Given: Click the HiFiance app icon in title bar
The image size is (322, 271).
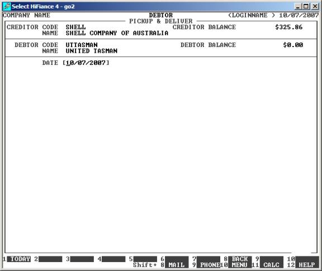Looking at the screenshot, I should (x=7, y=6).
